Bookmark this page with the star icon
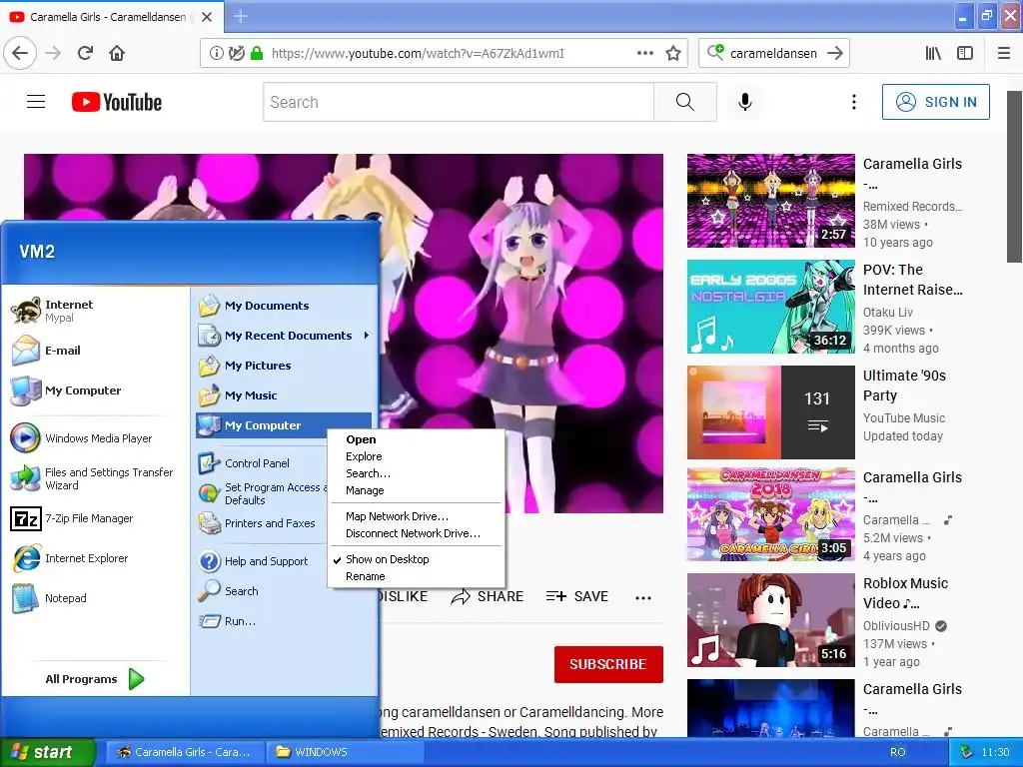 tap(673, 53)
